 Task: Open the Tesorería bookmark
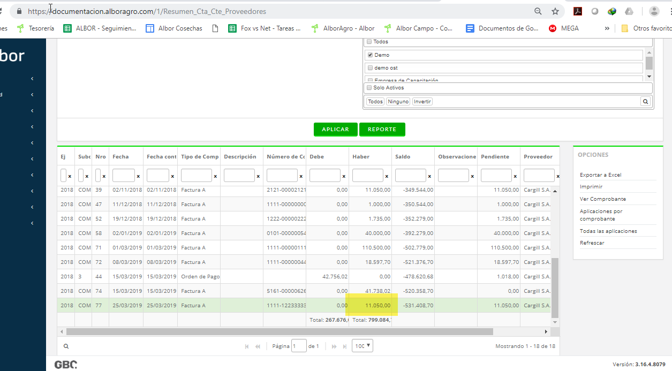coord(36,28)
